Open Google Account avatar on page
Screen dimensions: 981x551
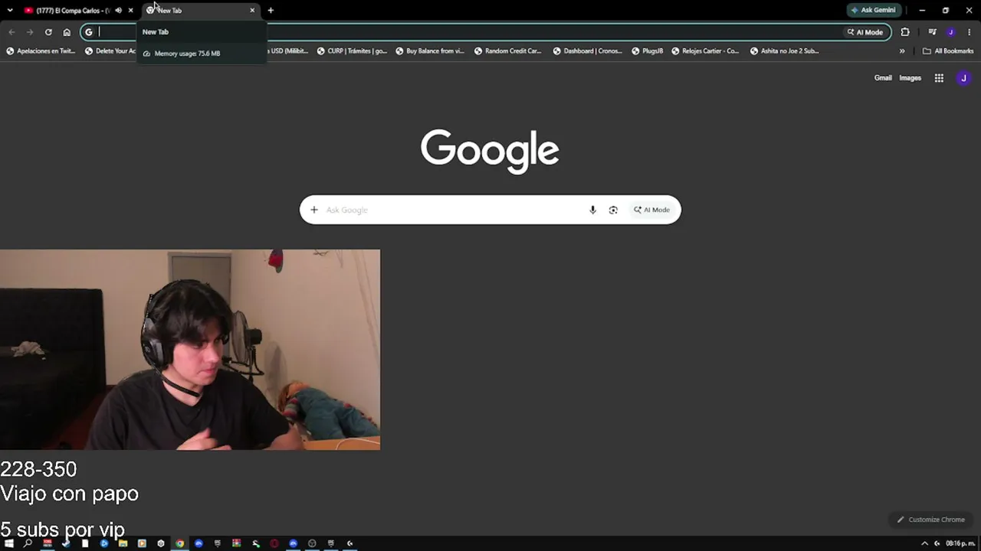tap(963, 78)
